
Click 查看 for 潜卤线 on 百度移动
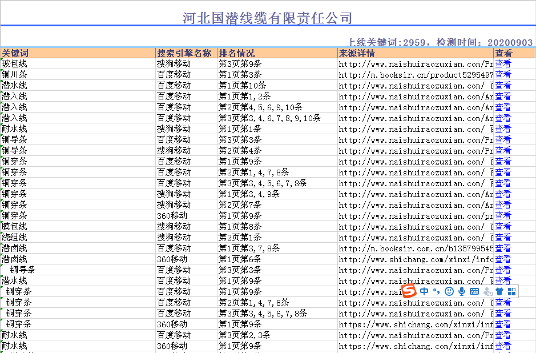coord(503,248)
